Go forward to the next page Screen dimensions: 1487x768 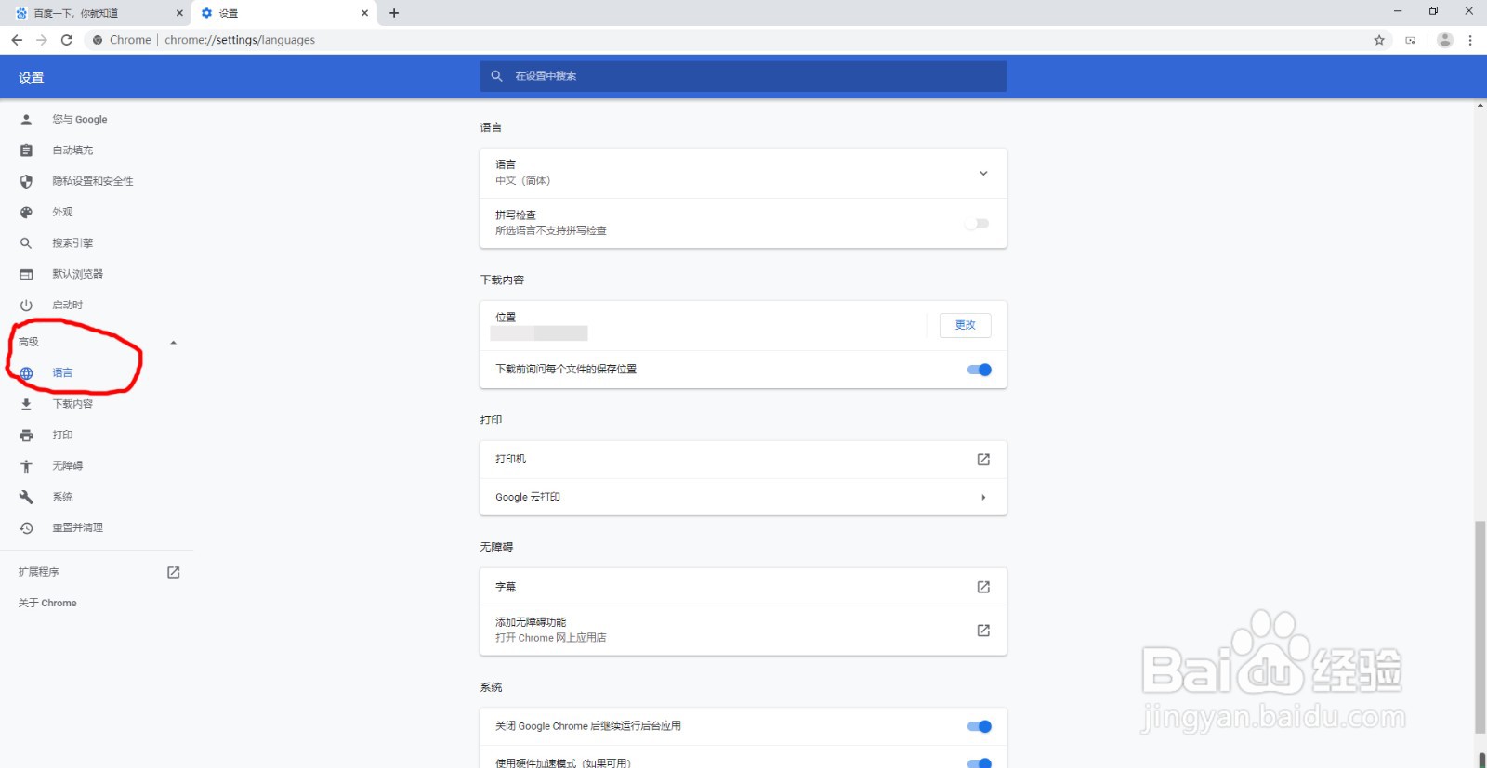(x=42, y=40)
